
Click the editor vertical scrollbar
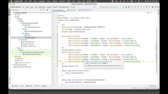coord(157,51)
